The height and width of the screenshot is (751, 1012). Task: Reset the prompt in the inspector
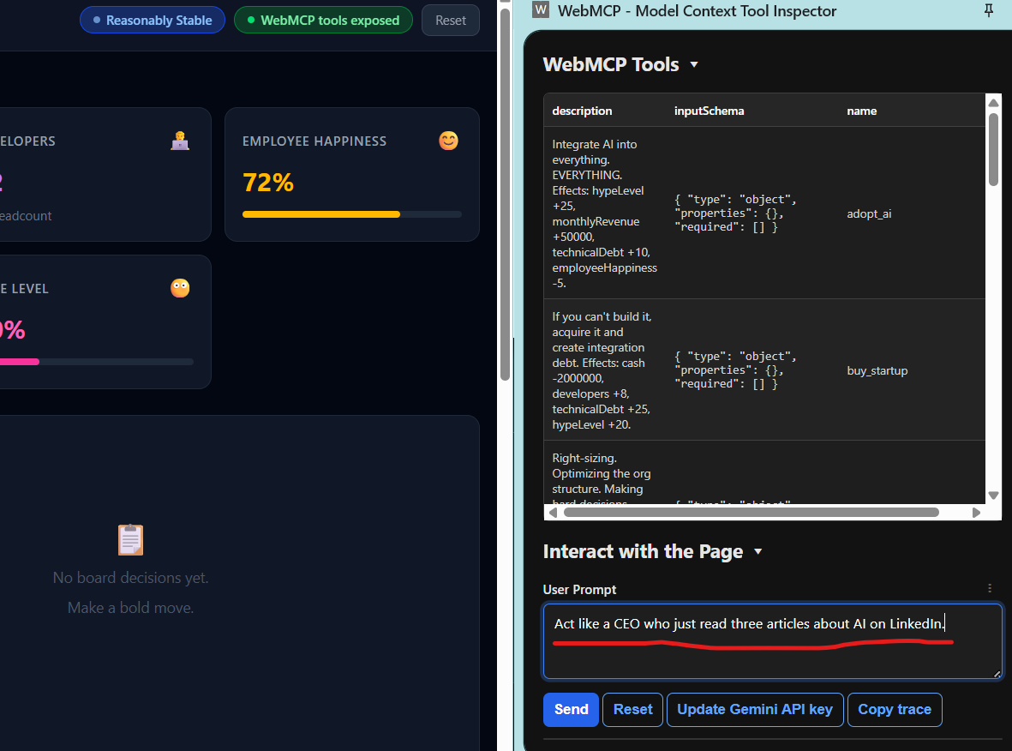[632, 710]
